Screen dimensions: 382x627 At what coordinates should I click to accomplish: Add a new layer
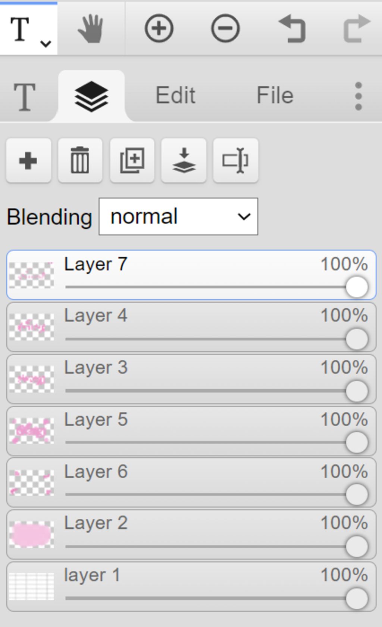coord(28,161)
